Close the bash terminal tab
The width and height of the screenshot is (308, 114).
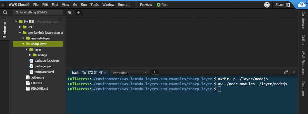[105, 73]
